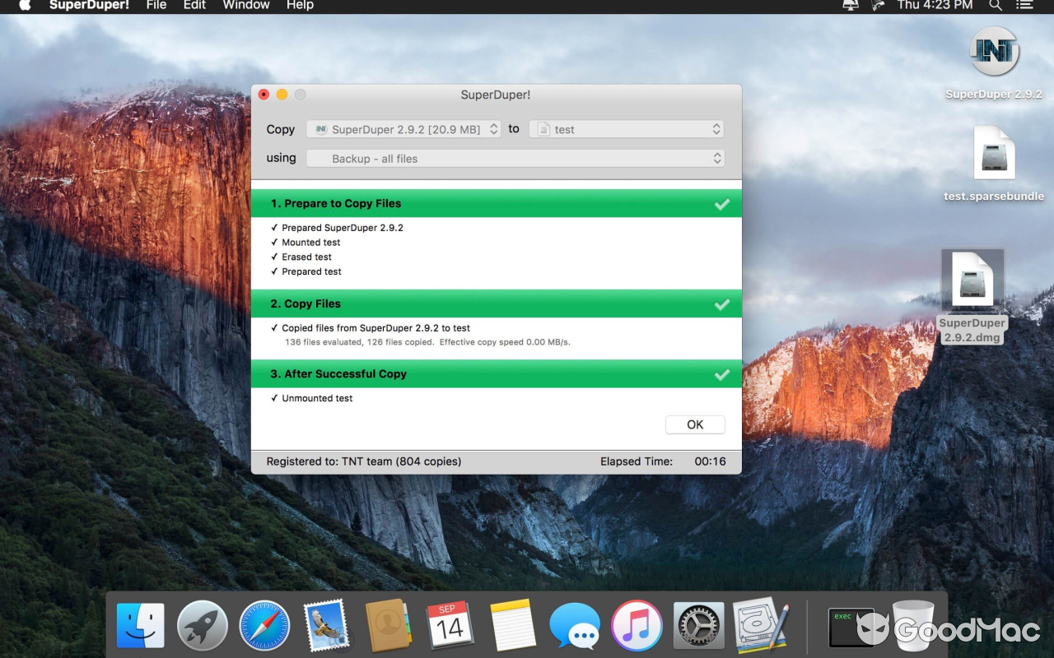The image size is (1054, 658).
Task: Open Disk Utility from the Dock
Action: tap(758, 625)
